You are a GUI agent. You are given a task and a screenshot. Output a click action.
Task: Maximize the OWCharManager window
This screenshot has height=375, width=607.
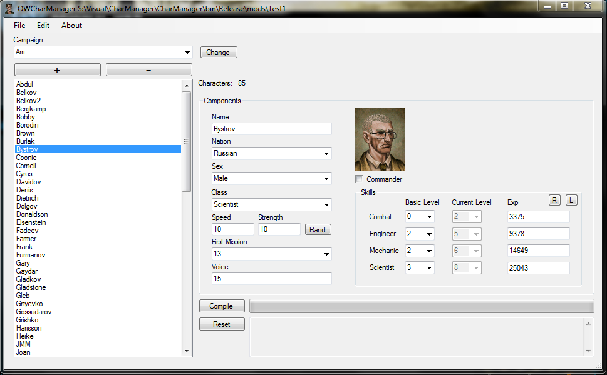point(564,6)
